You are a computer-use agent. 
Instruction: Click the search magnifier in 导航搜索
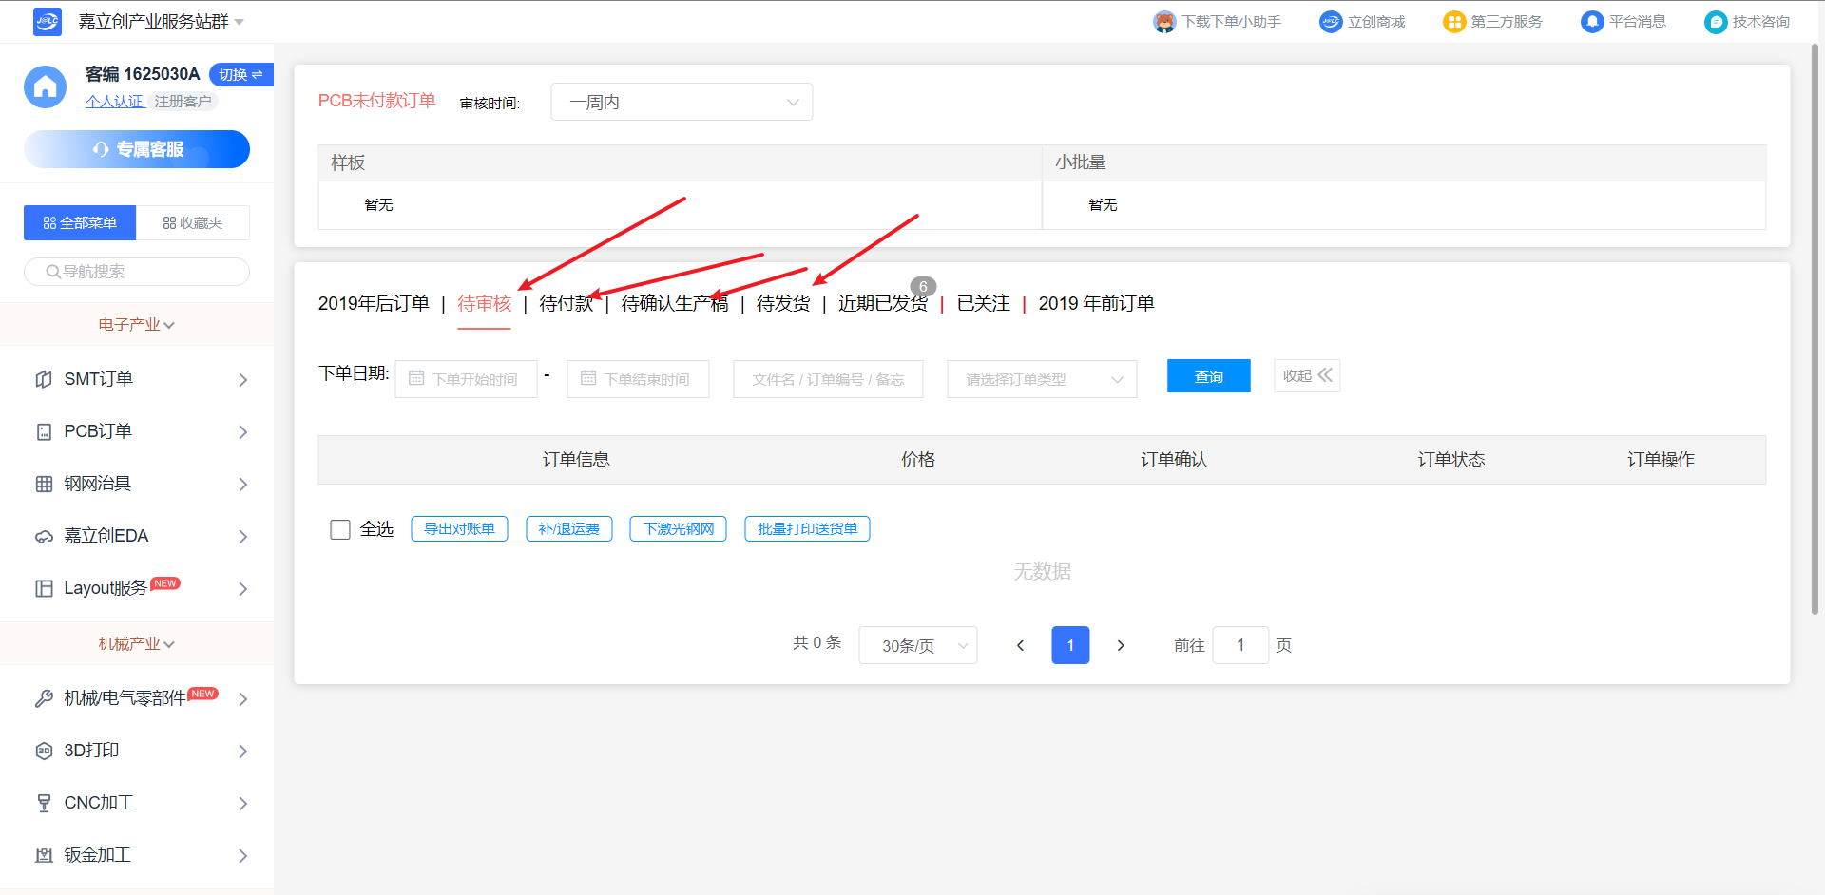click(x=53, y=272)
